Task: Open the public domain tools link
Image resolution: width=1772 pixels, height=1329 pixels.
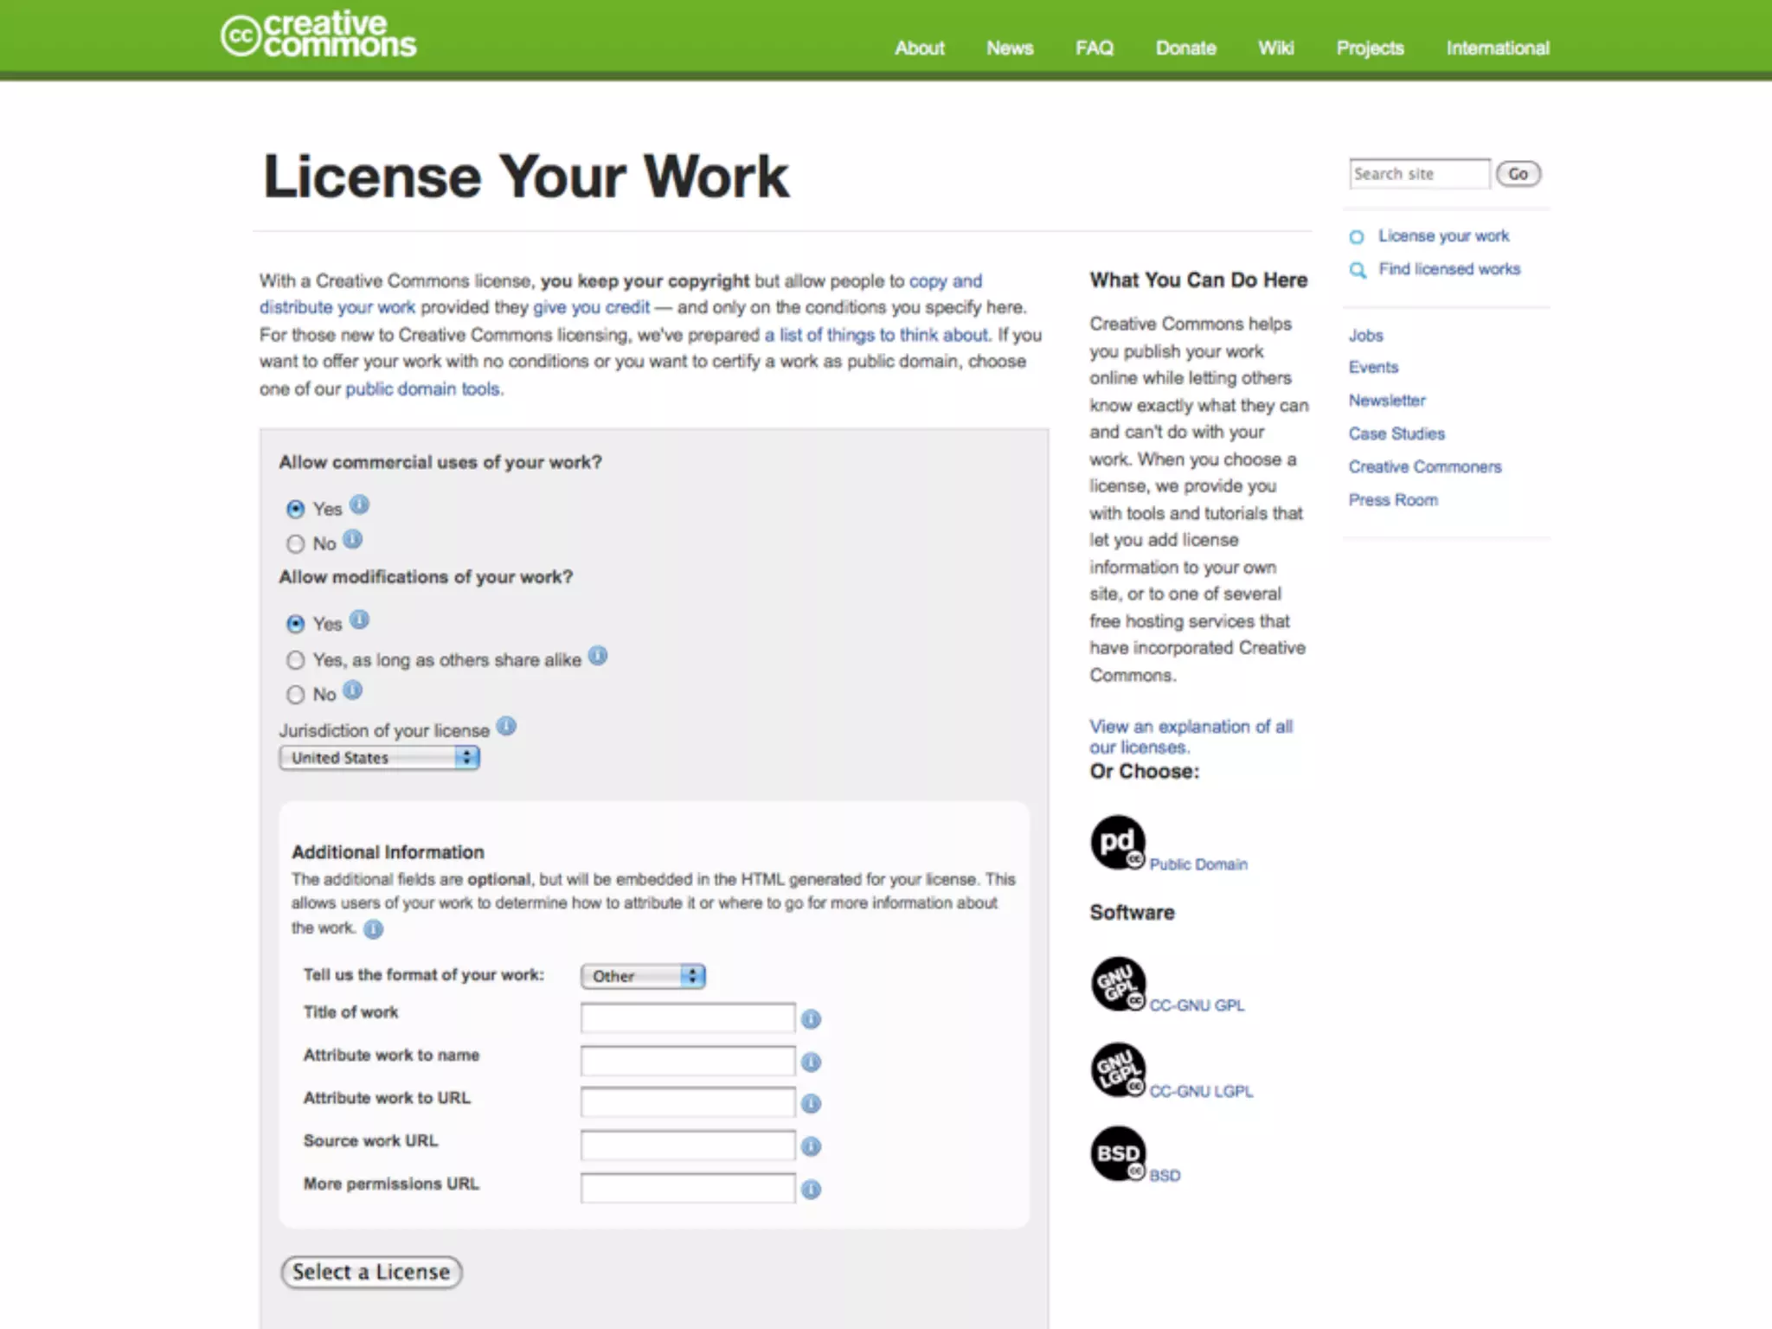Action: [x=422, y=389]
